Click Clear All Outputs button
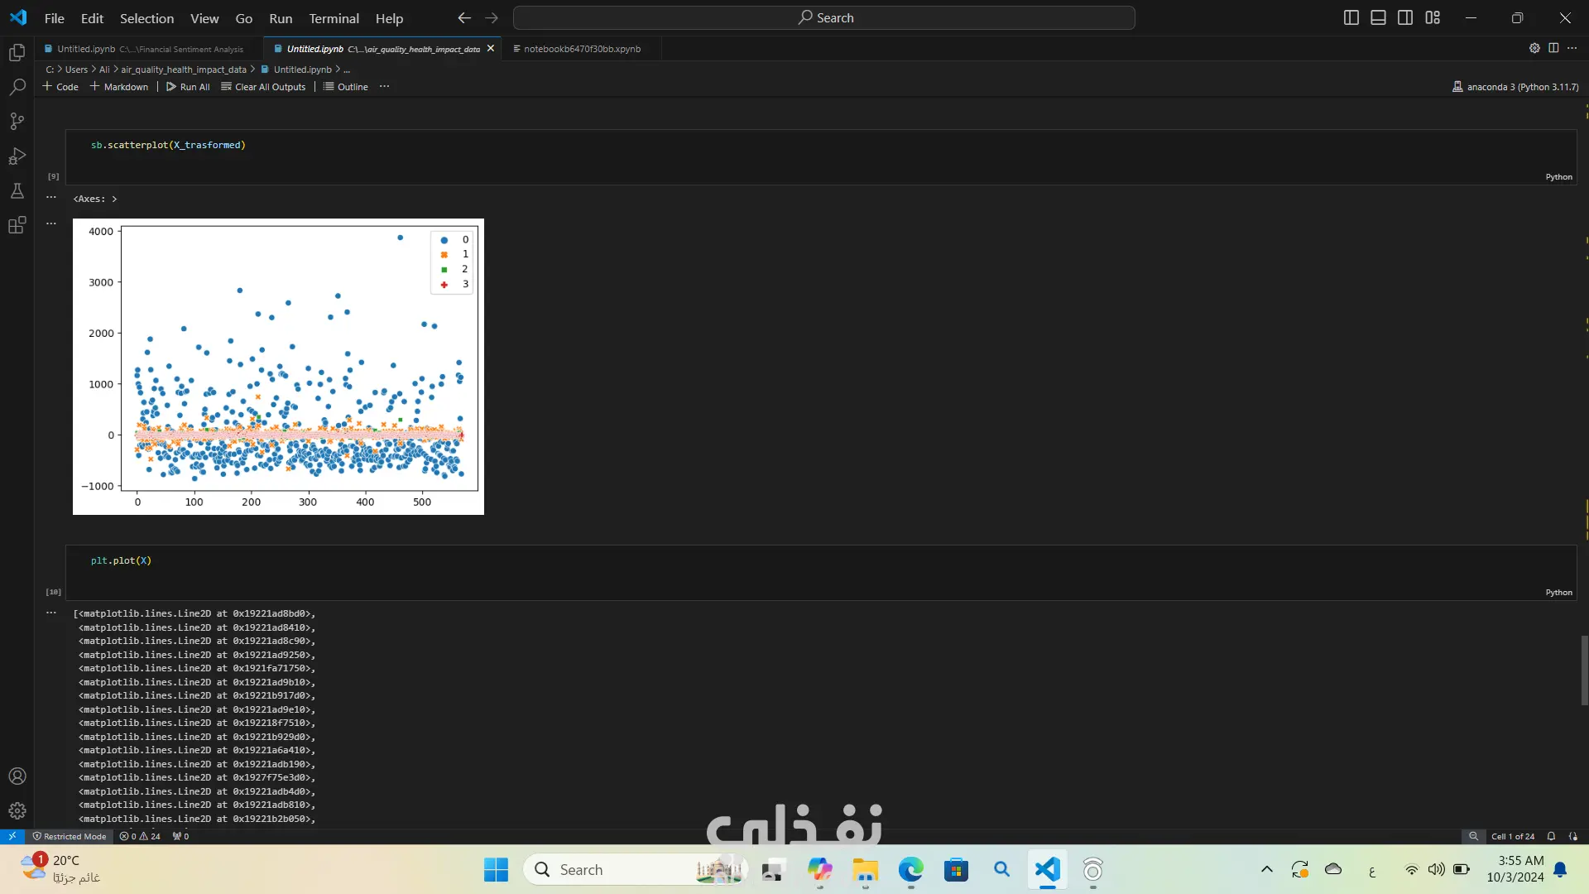Screen dimensions: 1589x894 coord(263,87)
